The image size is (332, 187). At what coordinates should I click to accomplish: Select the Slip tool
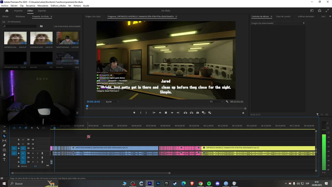[4, 141]
